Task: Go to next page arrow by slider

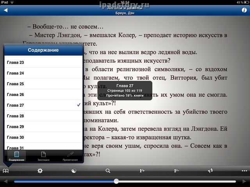Action: coord(244,182)
